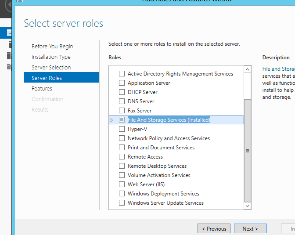Click the roles list scrollbar thumb

[x=248, y=151]
